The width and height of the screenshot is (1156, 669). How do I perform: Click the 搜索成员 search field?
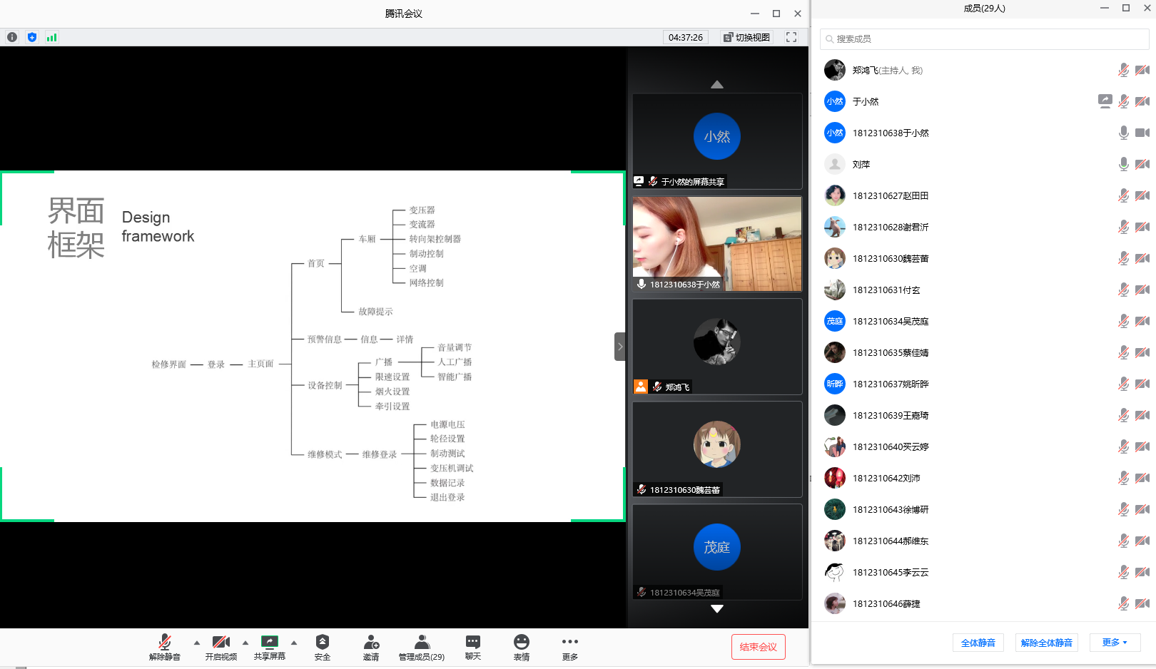tap(985, 39)
